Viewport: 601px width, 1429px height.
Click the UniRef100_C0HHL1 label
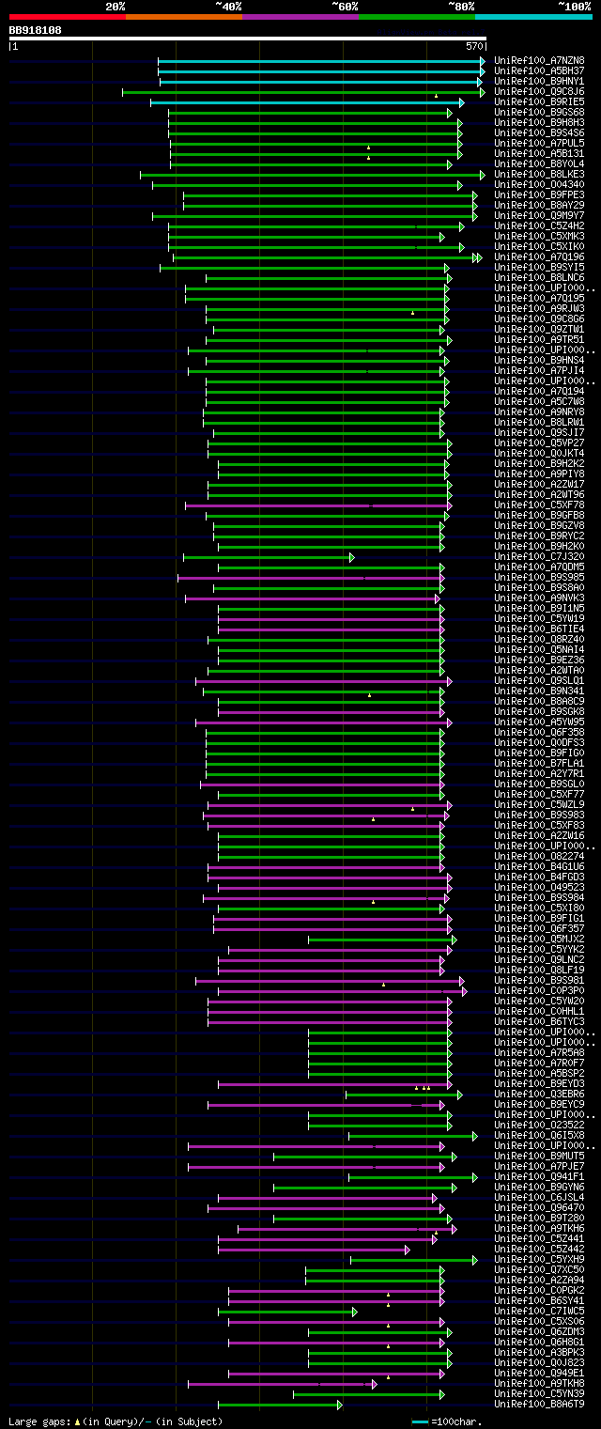tap(537, 1011)
